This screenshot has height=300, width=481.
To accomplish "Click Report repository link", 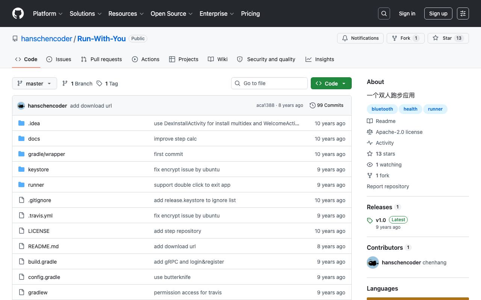I will click(x=388, y=186).
